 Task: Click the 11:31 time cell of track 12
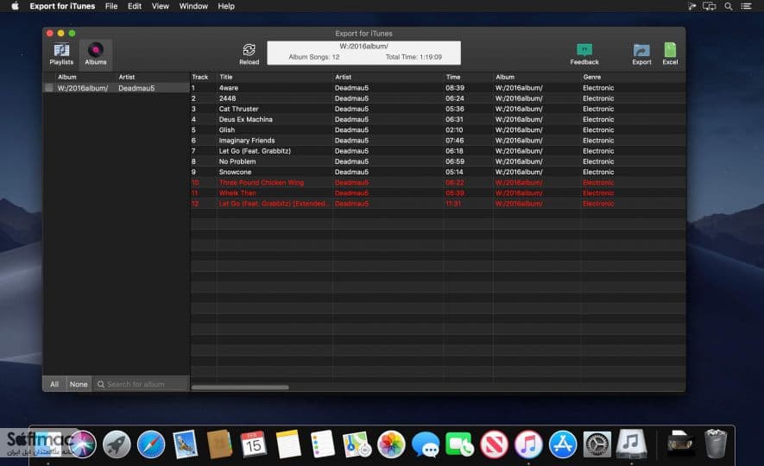click(x=453, y=204)
